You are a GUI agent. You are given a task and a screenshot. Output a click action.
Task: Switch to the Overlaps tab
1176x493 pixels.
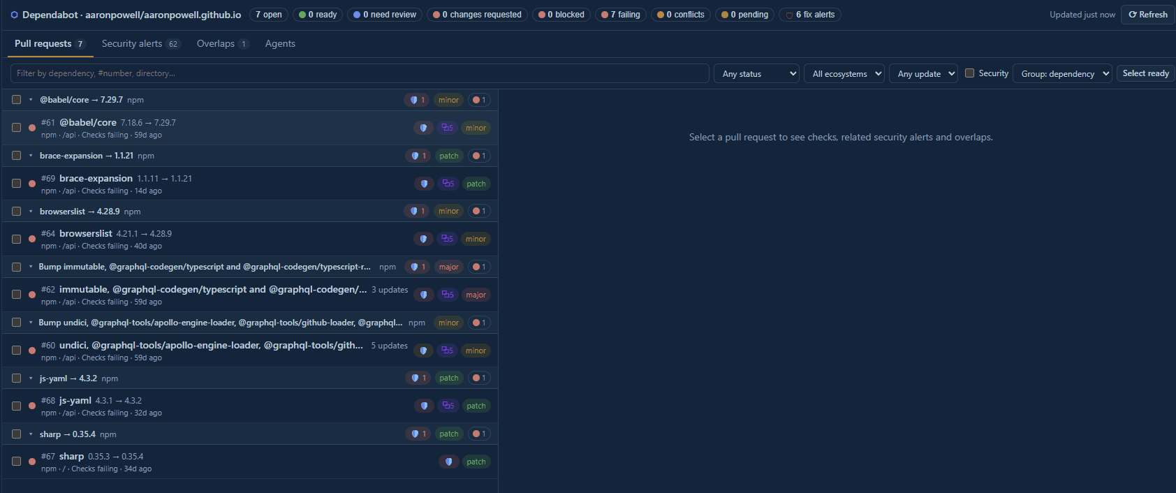click(x=223, y=43)
